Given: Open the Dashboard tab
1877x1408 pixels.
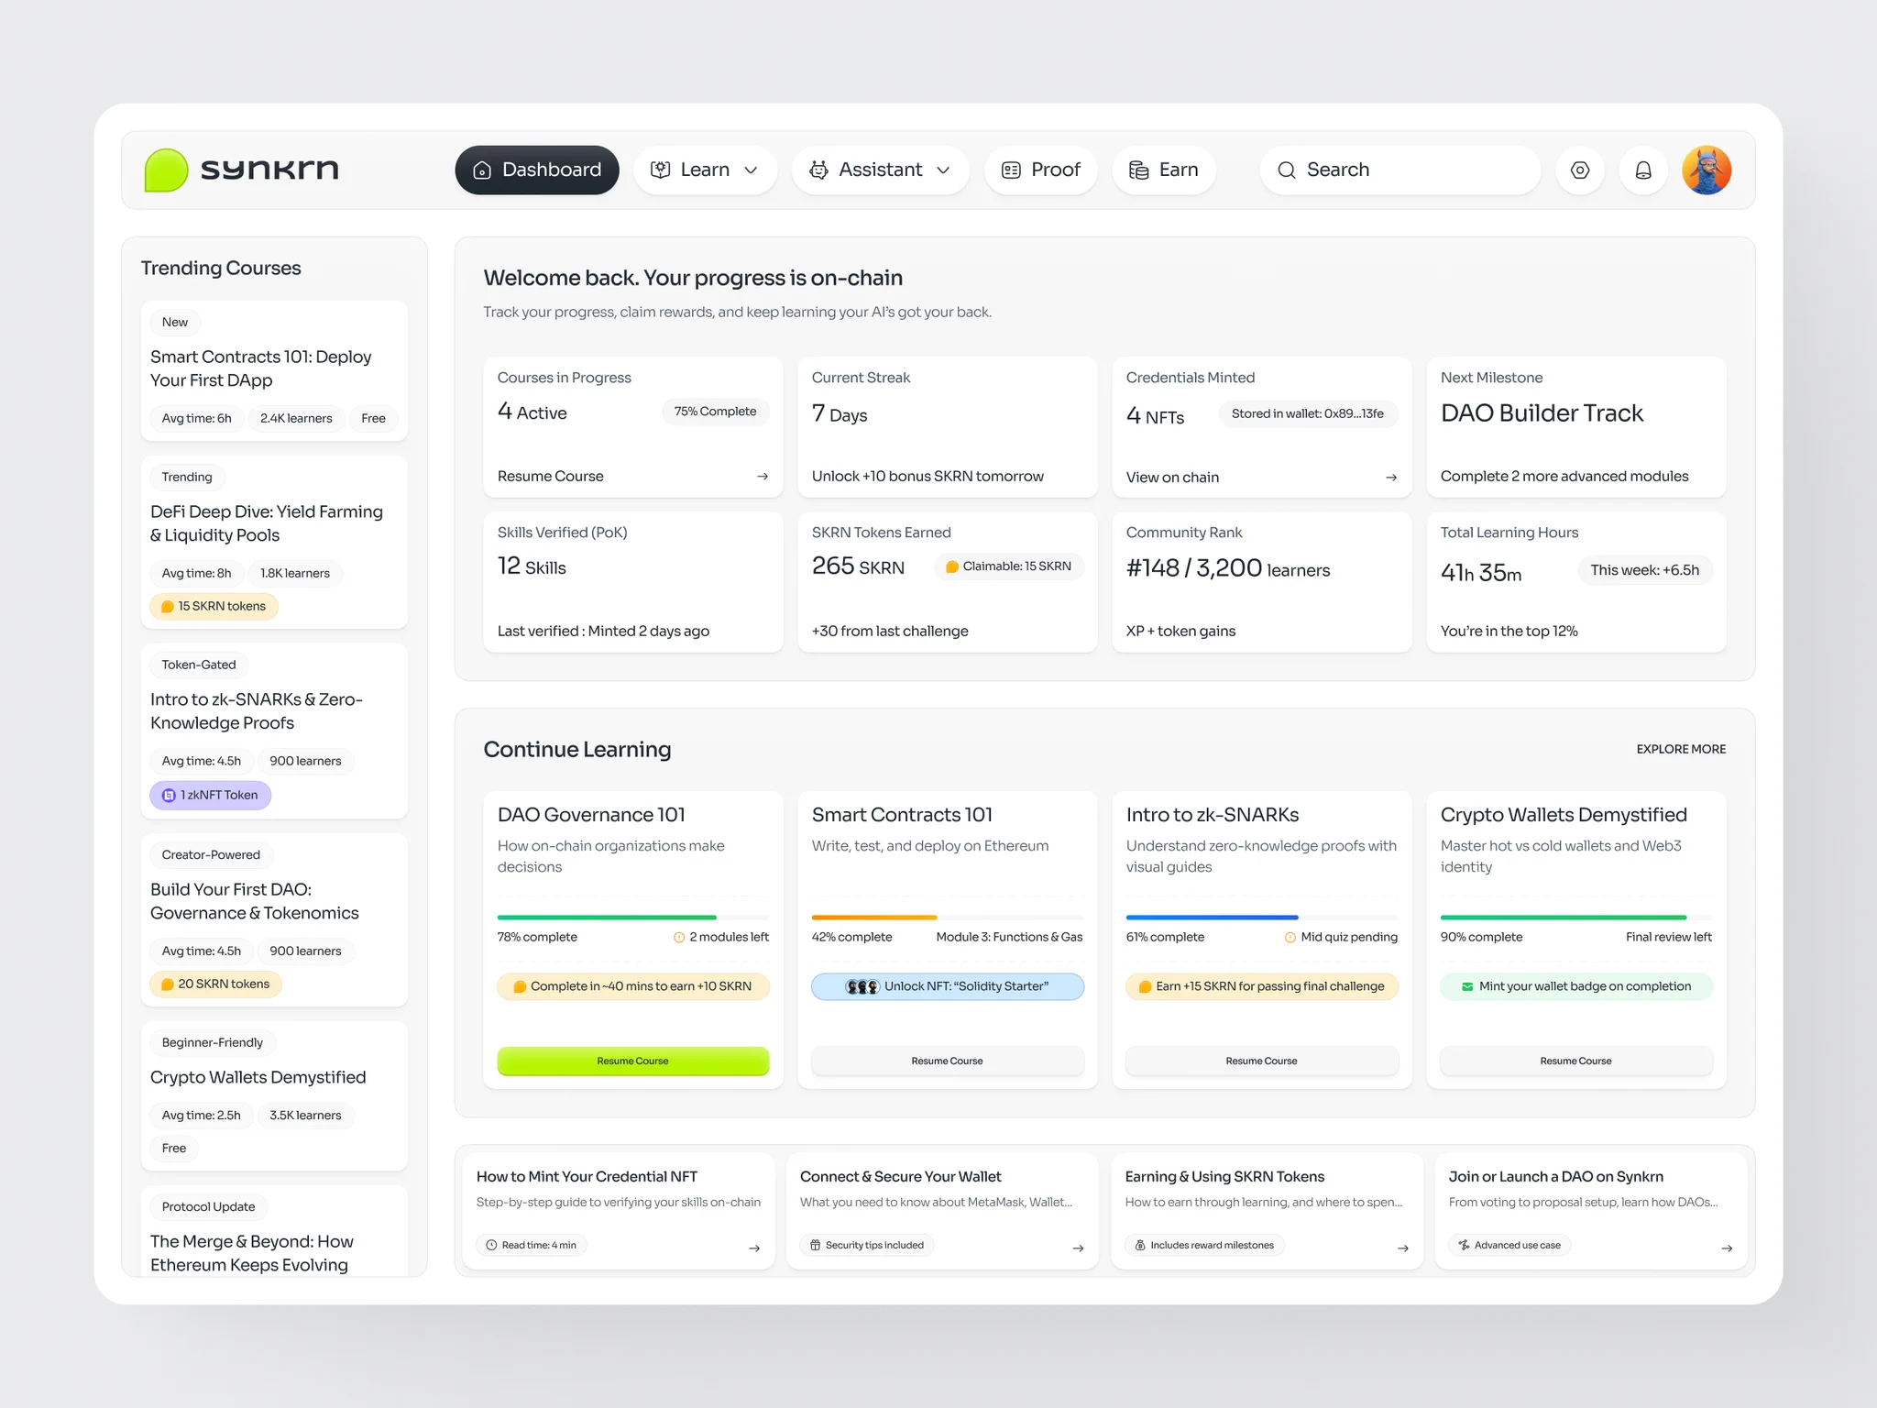Looking at the screenshot, I should pos(537,170).
